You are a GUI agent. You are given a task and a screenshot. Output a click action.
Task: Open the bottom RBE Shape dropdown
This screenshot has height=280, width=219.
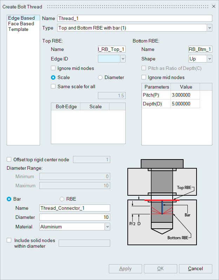tap(210, 59)
